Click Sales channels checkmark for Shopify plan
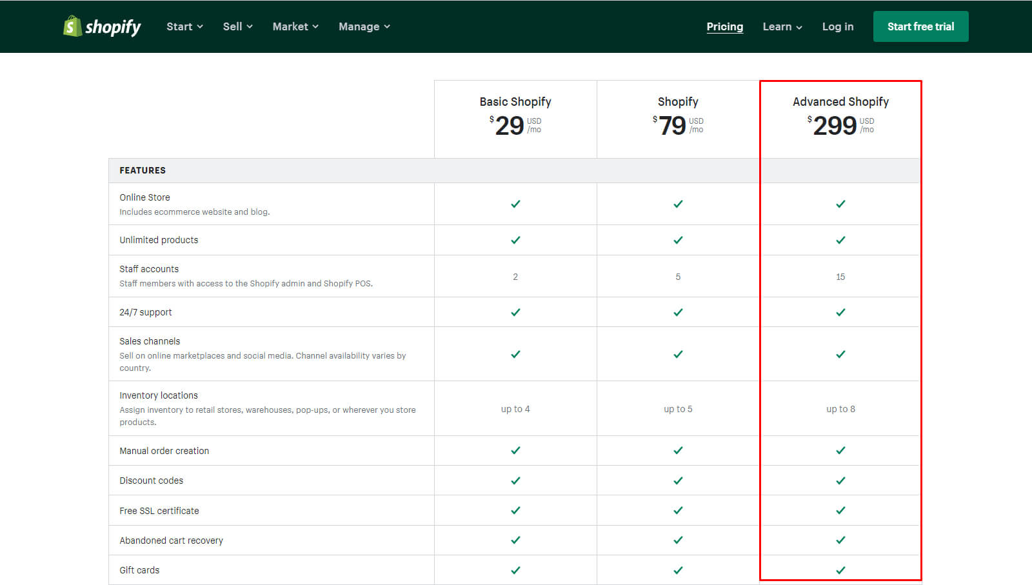This screenshot has width=1032, height=585. pyautogui.click(x=678, y=354)
